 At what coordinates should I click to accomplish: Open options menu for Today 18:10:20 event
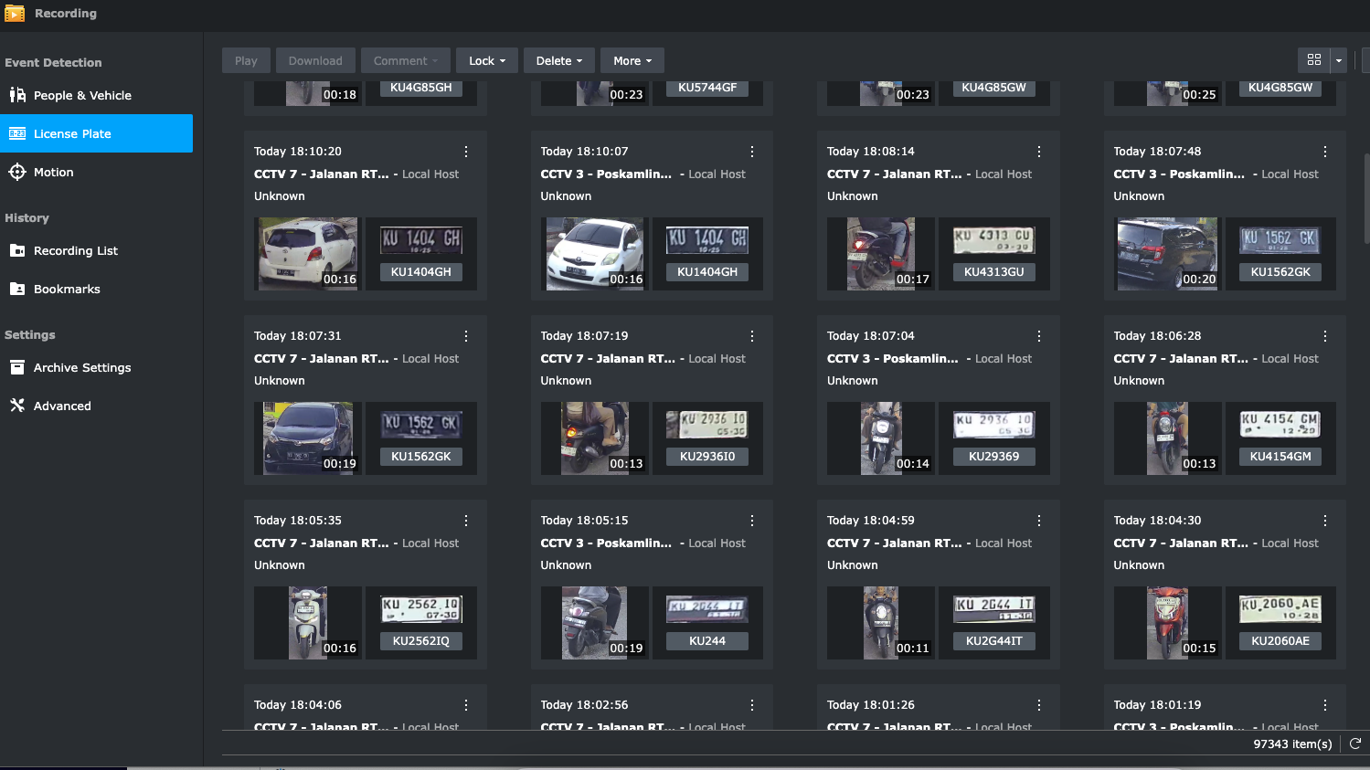click(x=466, y=152)
